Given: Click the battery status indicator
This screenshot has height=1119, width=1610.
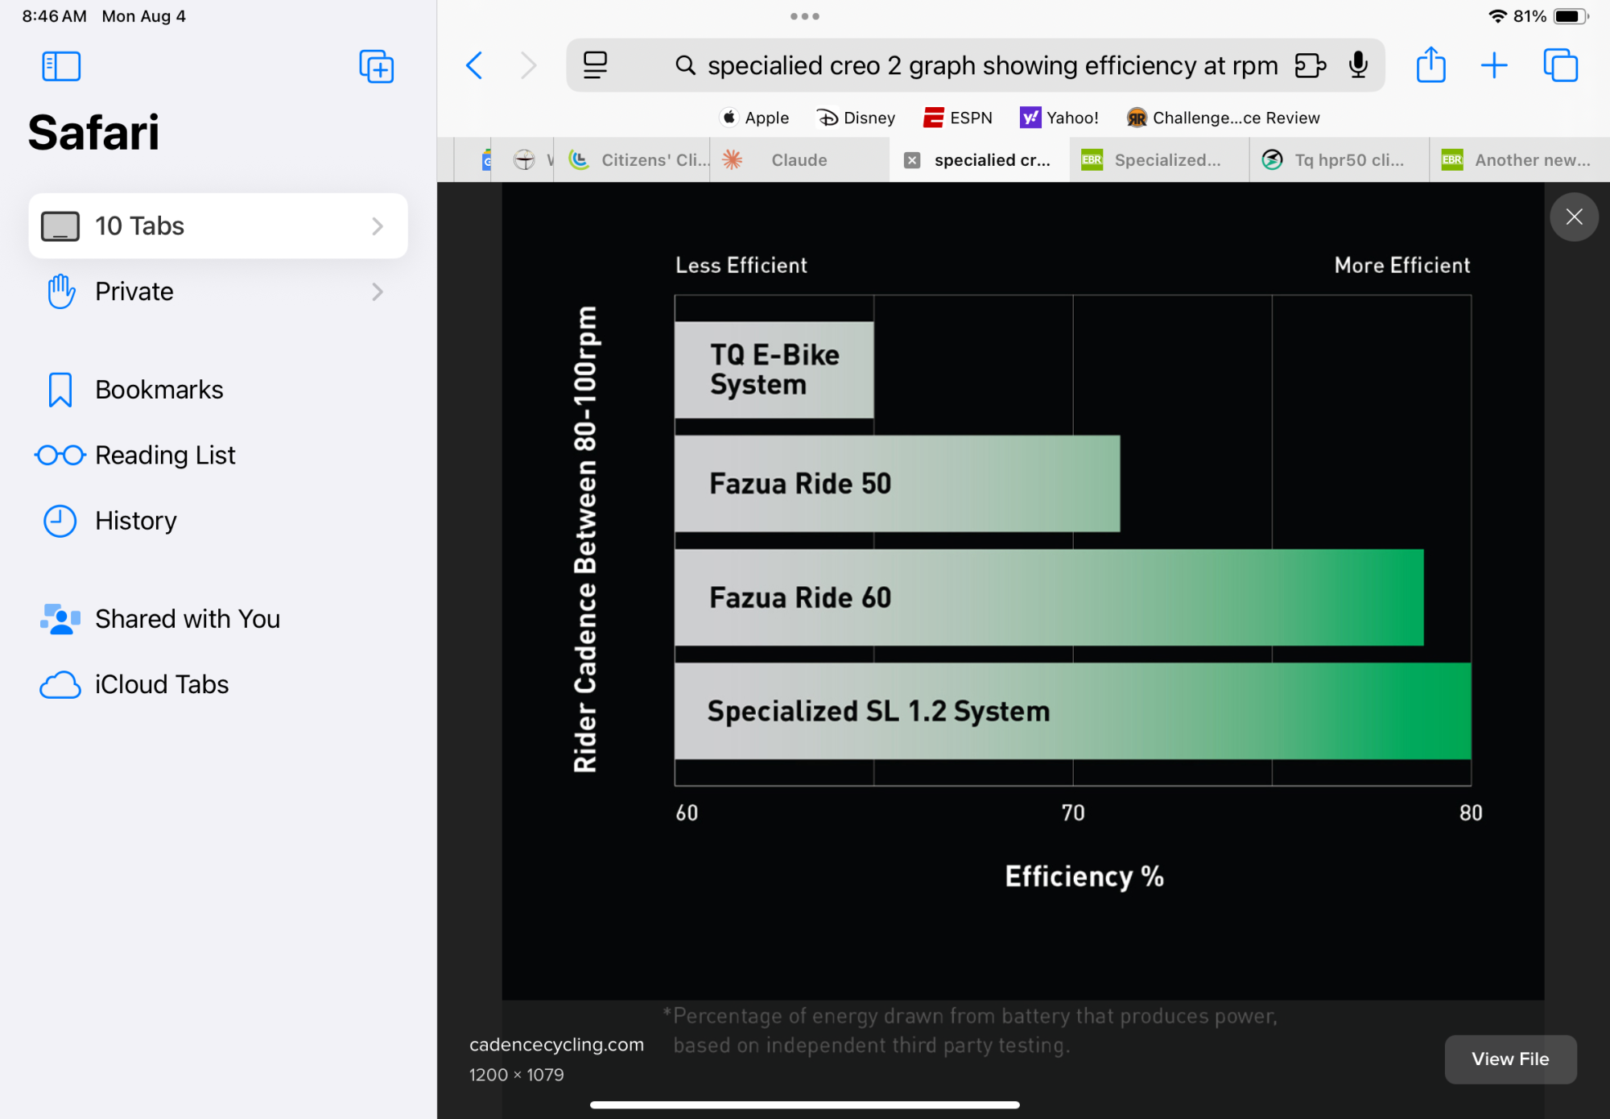Looking at the screenshot, I should 1571,16.
